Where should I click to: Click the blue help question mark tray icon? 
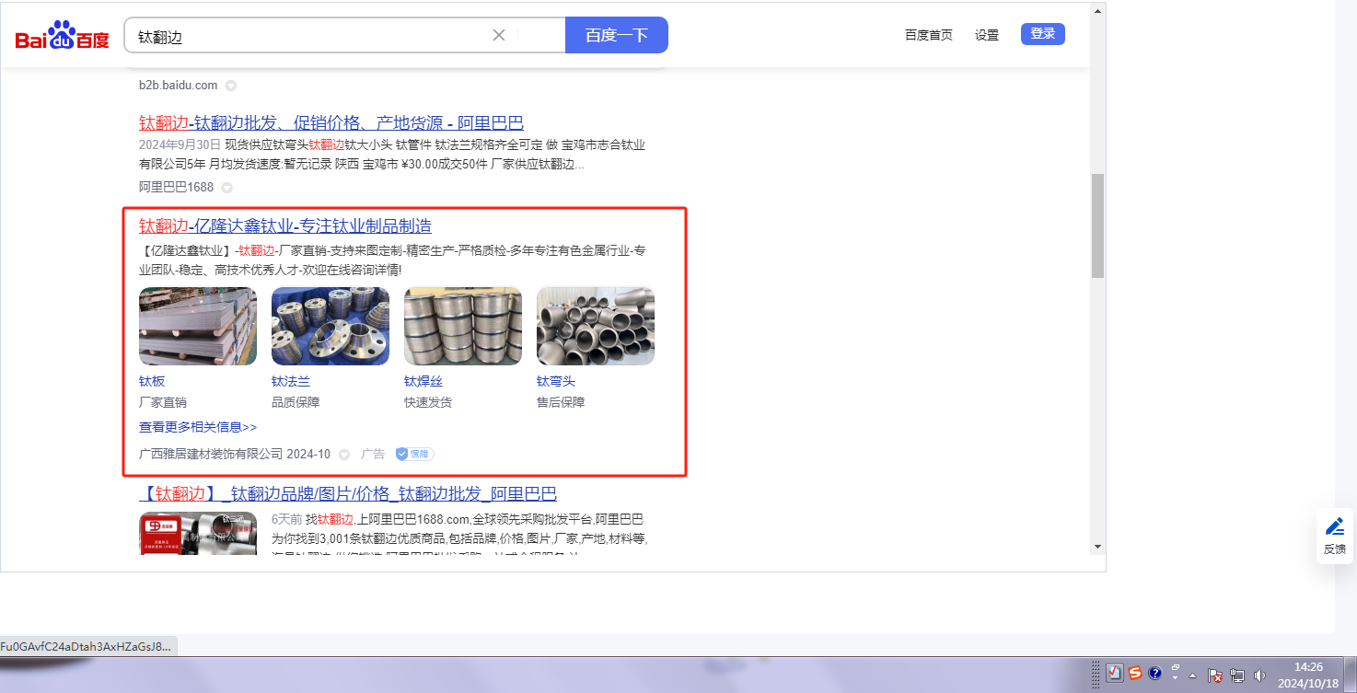tap(1155, 673)
